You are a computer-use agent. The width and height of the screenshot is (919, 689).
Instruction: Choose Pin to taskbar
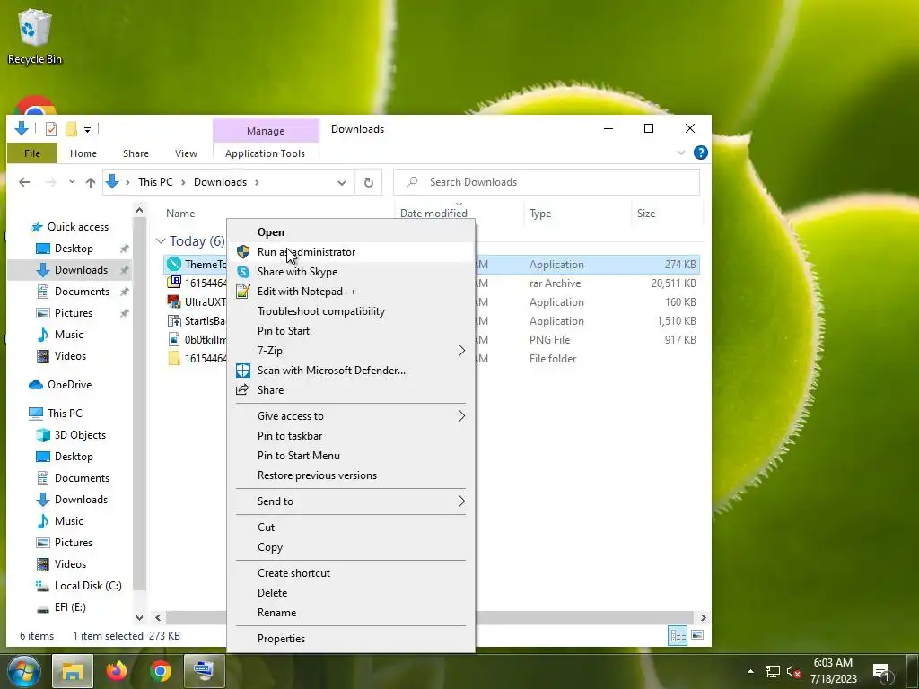click(x=290, y=436)
